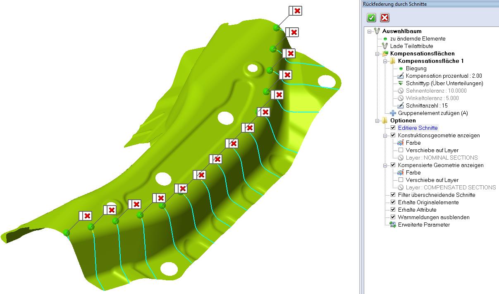499x294 pixels.
Task: Confirm dialog with the green checkmark button
Action: tap(372, 18)
